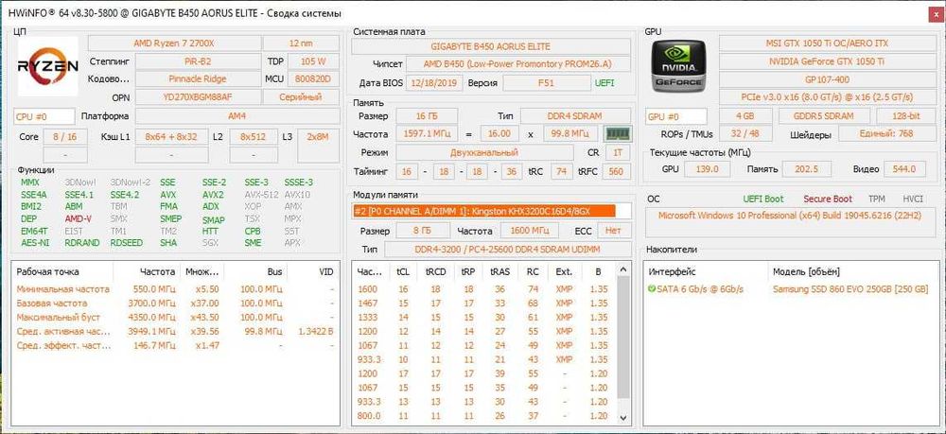Image resolution: width=946 pixels, height=434 pixels.
Task: Click the 105 W TDP field
Action: tap(314, 61)
